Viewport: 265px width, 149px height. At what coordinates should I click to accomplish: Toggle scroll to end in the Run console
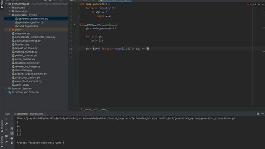coord(12,133)
